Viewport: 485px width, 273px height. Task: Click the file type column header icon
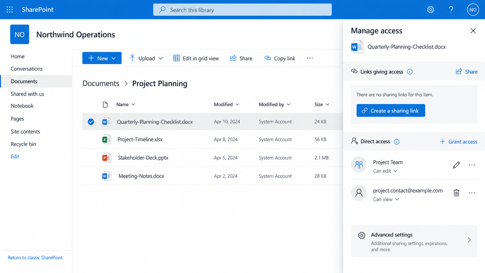coord(105,104)
